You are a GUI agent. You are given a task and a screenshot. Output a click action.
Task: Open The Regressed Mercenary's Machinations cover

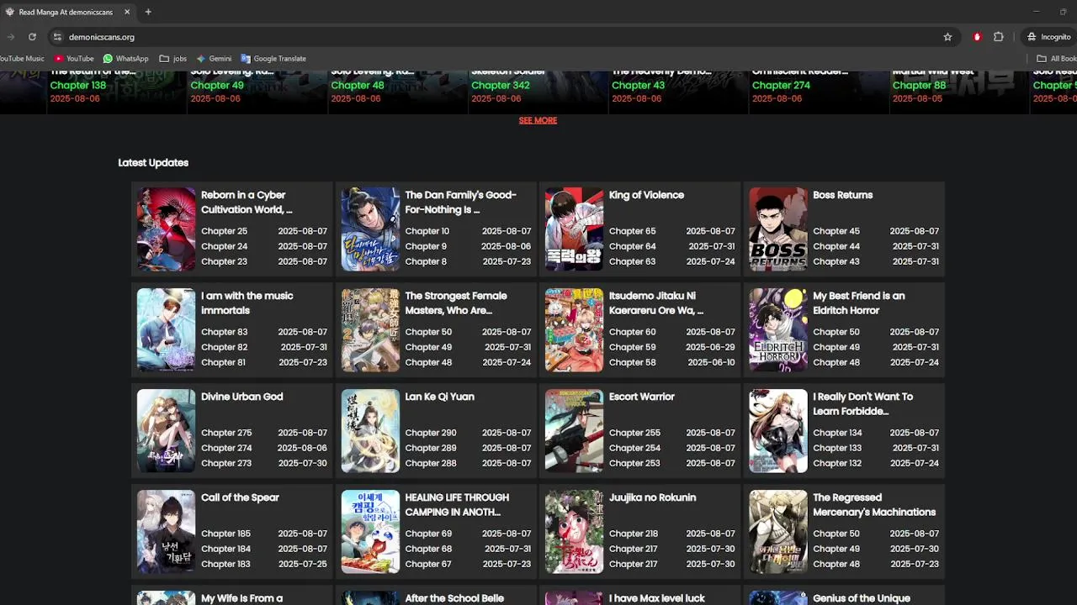click(778, 532)
